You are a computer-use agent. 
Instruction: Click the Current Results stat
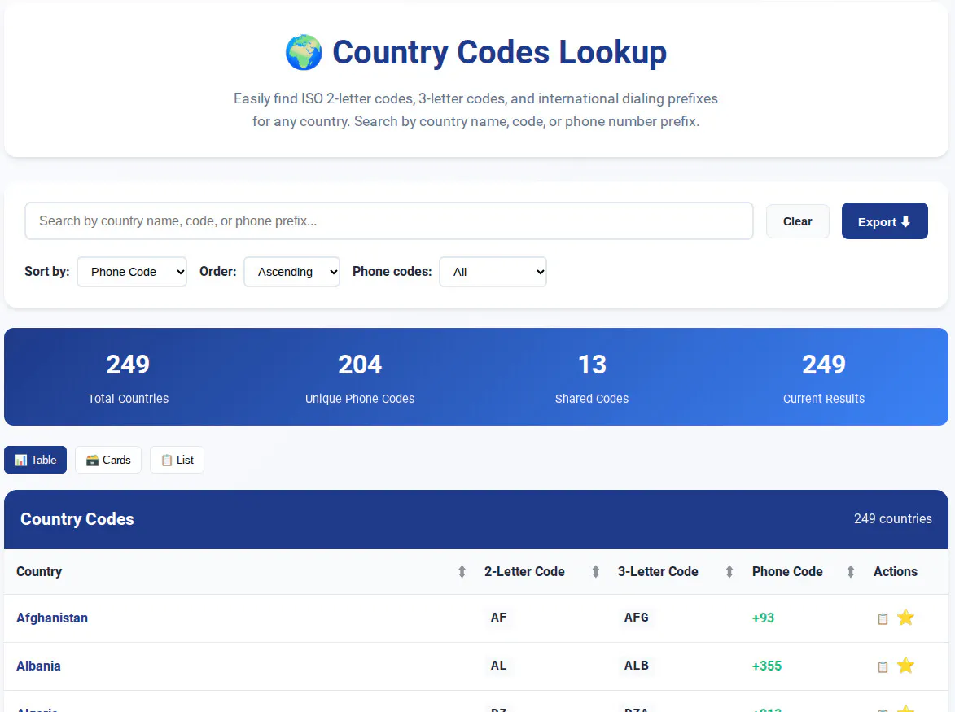pyautogui.click(x=824, y=378)
